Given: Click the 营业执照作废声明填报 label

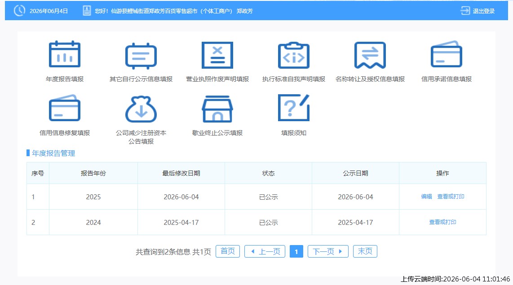Looking at the screenshot, I should [x=217, y=79].
